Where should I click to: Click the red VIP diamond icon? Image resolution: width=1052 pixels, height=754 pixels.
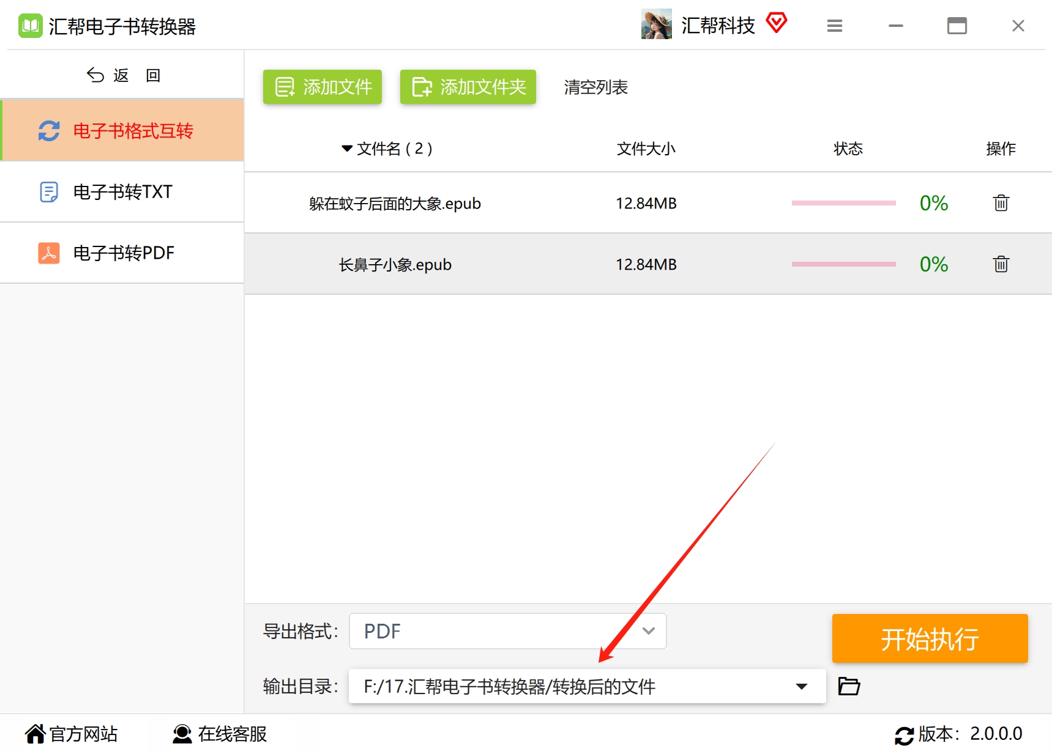tap(777, 24)
